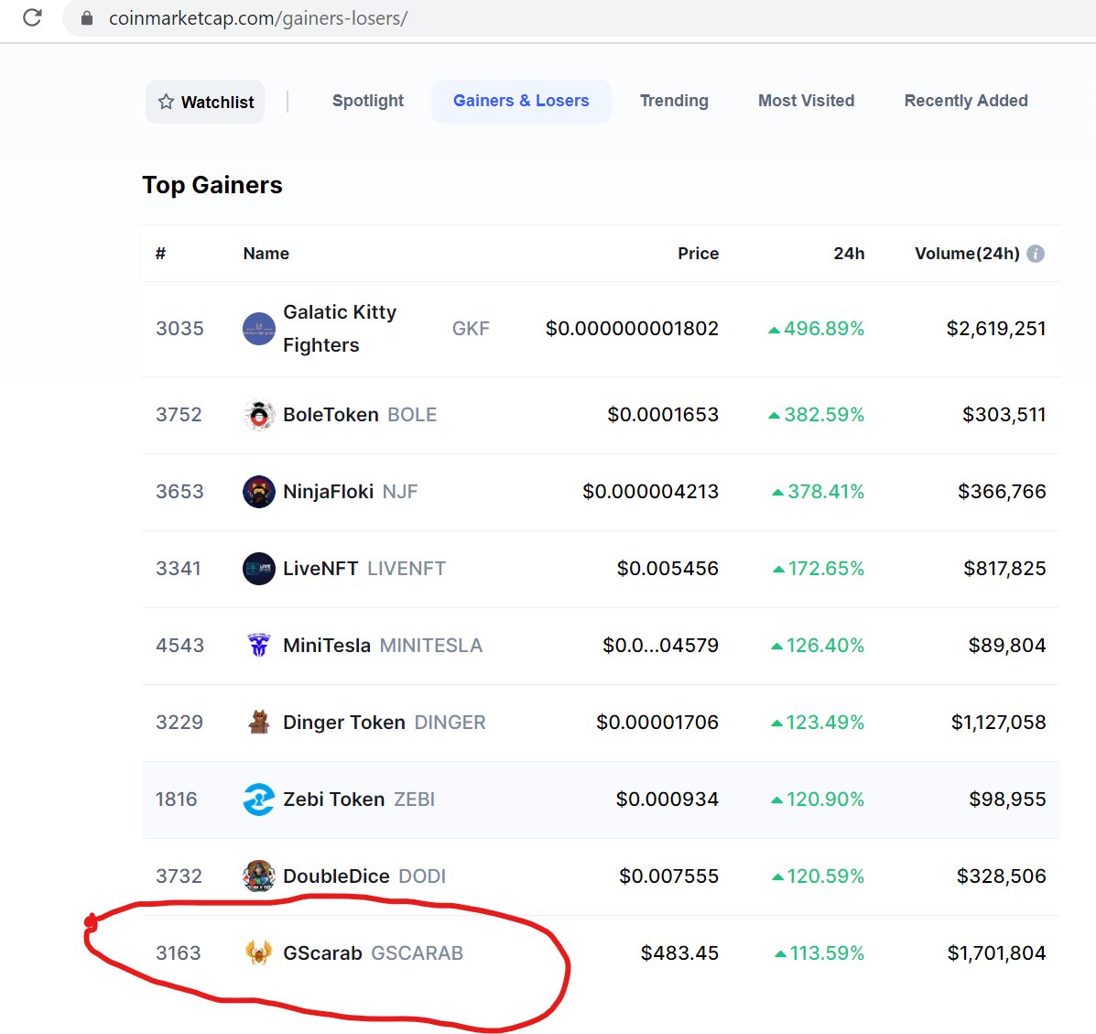The image size is (1096, 1034).
Task: Open the BoleToken coin link
Action: tap(331, 415)
